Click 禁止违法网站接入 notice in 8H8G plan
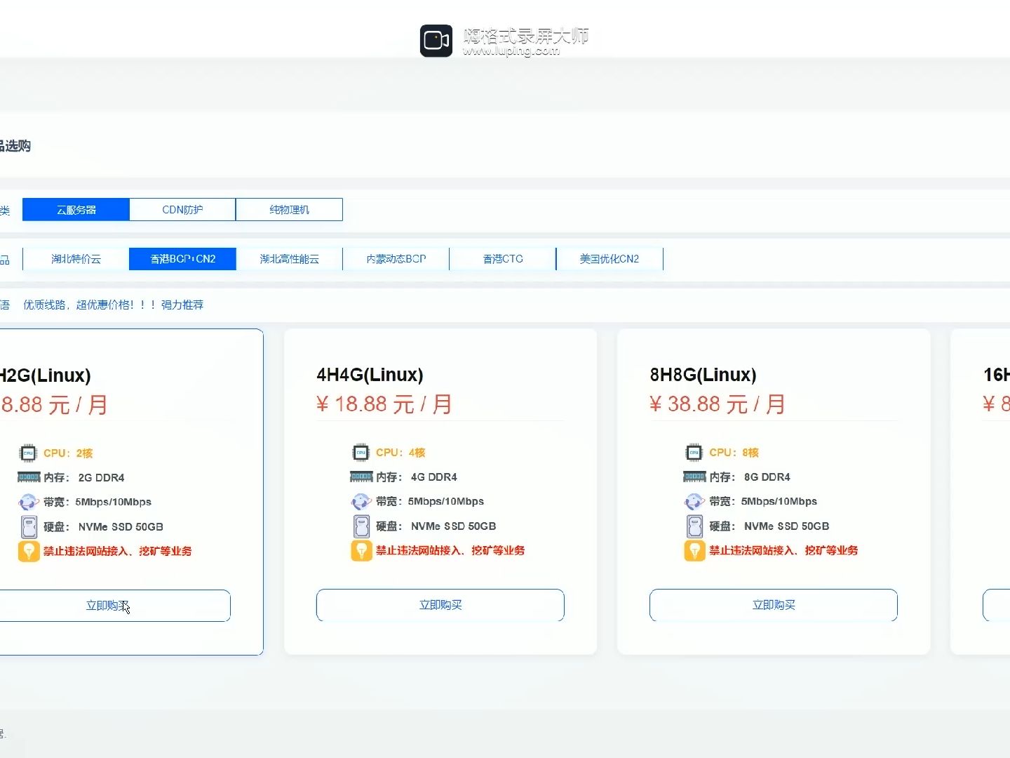The image size is (1010, 758). (783, 550)
